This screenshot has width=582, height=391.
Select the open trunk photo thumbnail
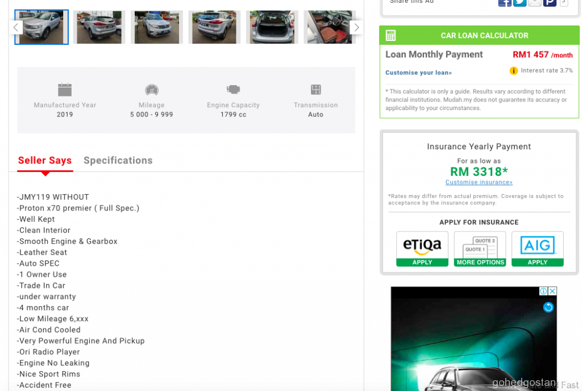click(272, 27)
